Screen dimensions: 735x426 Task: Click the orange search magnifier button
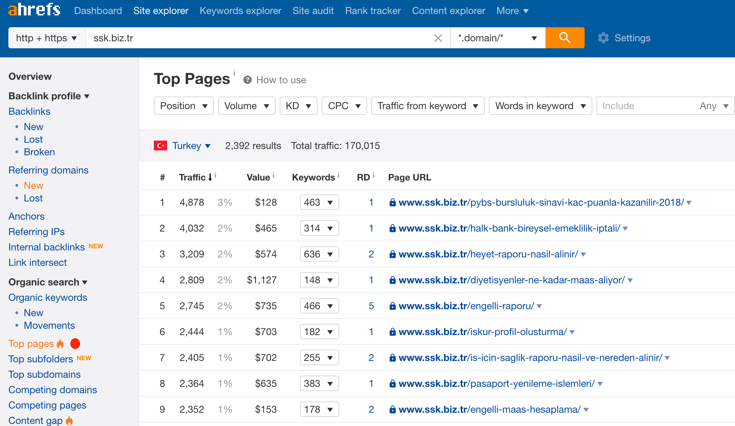[565, 38]
